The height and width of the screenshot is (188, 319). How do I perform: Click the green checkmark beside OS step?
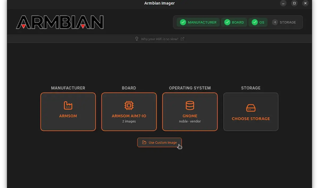pos(255,22)
